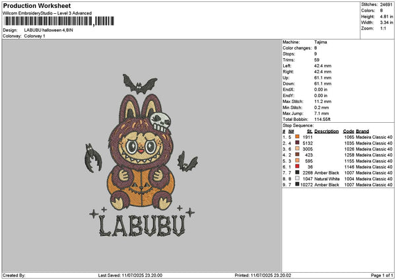Click the Stops value 9
The width and height of the screenshot is (396, 280).
(315, 54)
